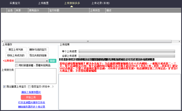Switch to the 采集宝贝 tab

click(x=15, y=3)
